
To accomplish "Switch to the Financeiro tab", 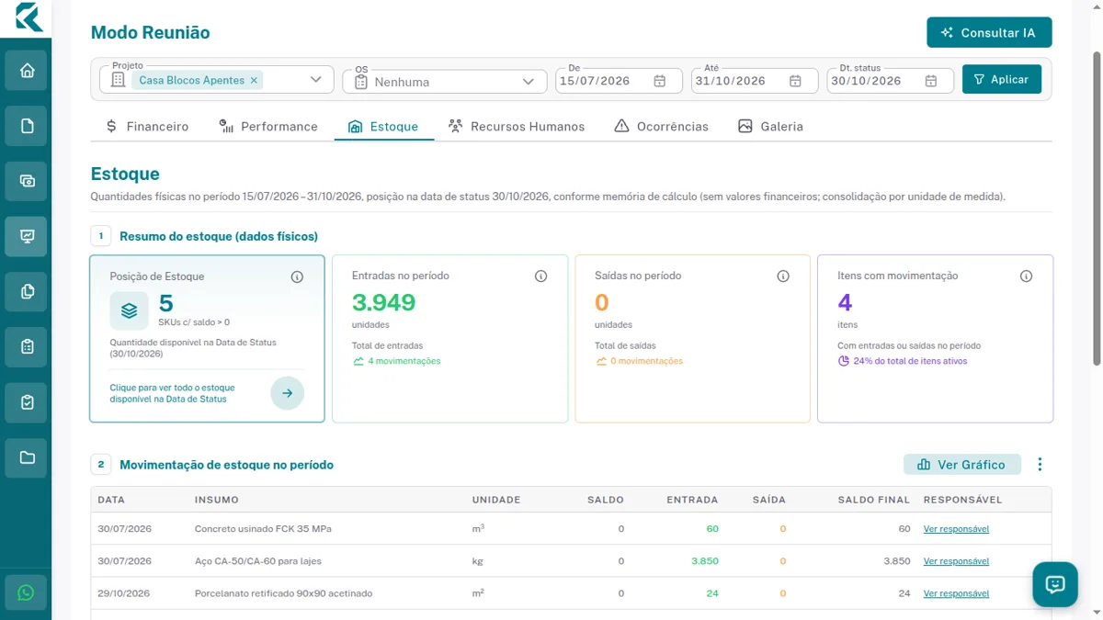I will tap(148, 126).
